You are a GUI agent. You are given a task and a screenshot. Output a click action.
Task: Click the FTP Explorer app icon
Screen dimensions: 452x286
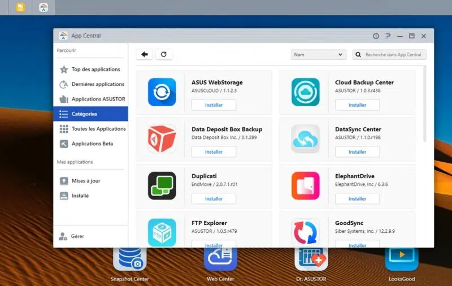coord(162,232)
